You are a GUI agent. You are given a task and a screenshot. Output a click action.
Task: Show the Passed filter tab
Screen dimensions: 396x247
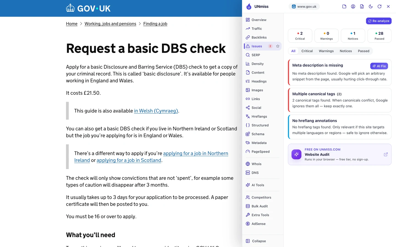(364, 51)
